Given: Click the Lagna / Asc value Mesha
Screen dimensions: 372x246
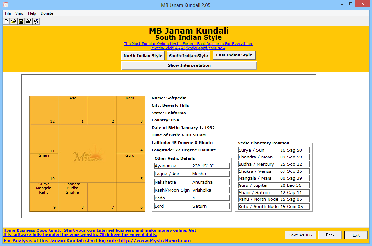Looking at the screenshot, I should [211, 174].
